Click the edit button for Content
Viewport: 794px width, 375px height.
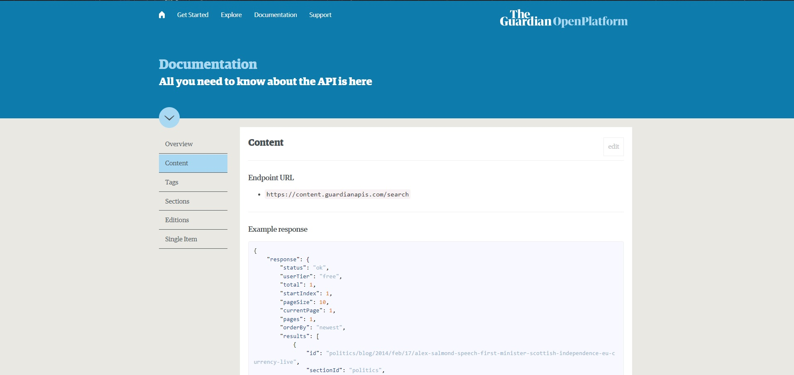click(613, 147)
